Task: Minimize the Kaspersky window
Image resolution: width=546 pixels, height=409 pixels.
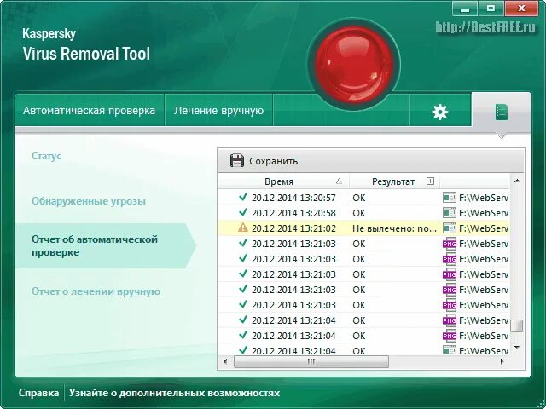Action: (465, 9)
